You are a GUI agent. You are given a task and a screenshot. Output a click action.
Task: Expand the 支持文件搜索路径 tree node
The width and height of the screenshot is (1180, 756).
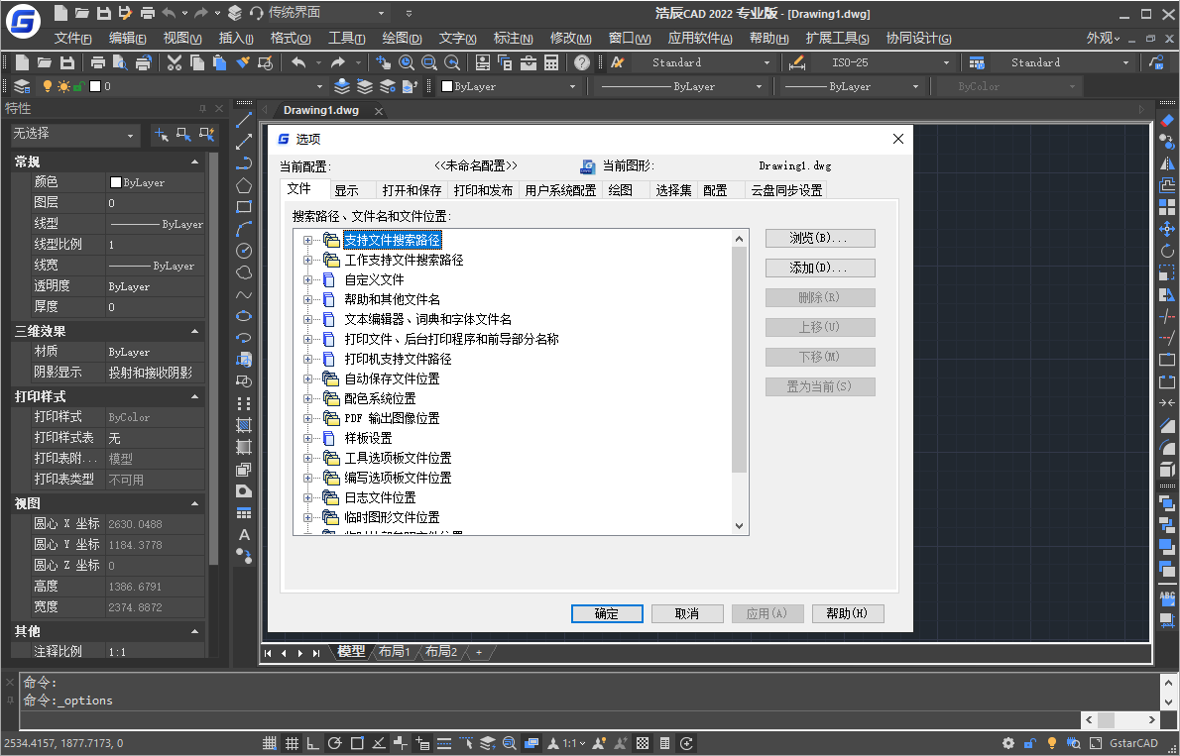307,240
